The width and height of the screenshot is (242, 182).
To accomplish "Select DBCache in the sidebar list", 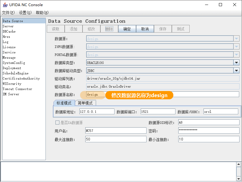I will [9, 31].
